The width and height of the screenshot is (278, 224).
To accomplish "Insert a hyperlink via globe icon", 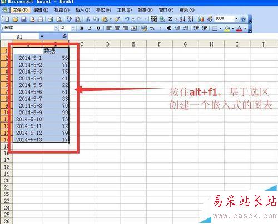I will (162, 19).
